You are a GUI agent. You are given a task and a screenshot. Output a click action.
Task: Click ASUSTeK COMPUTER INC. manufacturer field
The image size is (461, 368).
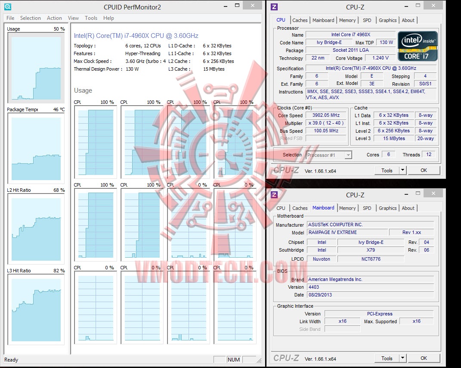371,225
